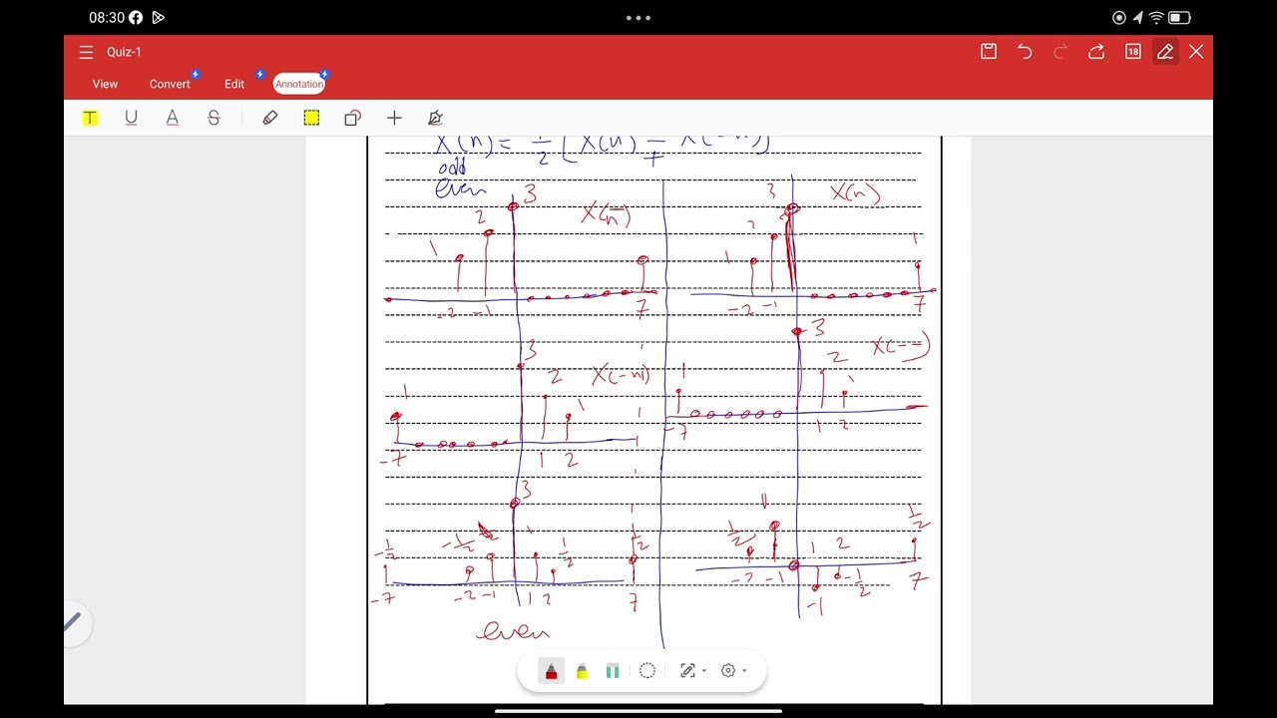The height and width of the screenshot is (718, 1277).
Task: Select the Annotation tab
Action: pos(299,84)
